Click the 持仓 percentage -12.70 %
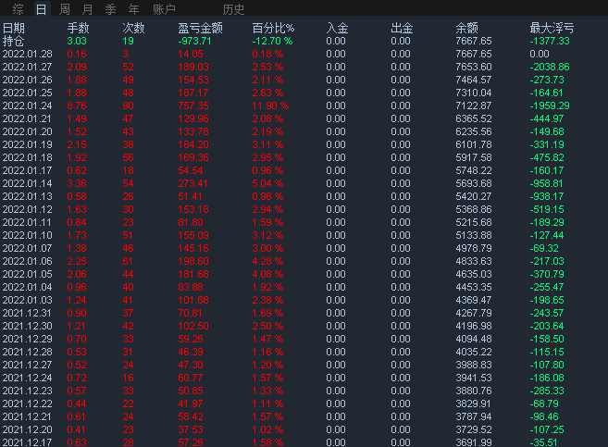Screen dimensions: 608x447 273,41
